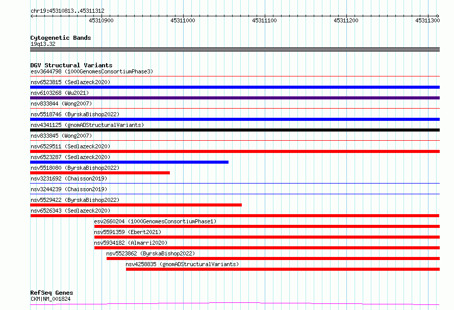Click the chr19:45310813..45311312 coordinate text
The height and width of the screenshot is (310, 454).
pyautogui.click(x=67, y=11)
